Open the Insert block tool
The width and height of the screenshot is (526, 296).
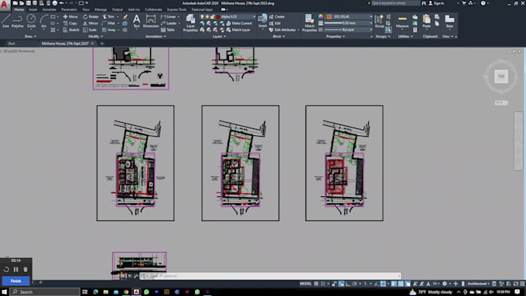[x=262, y=21]
